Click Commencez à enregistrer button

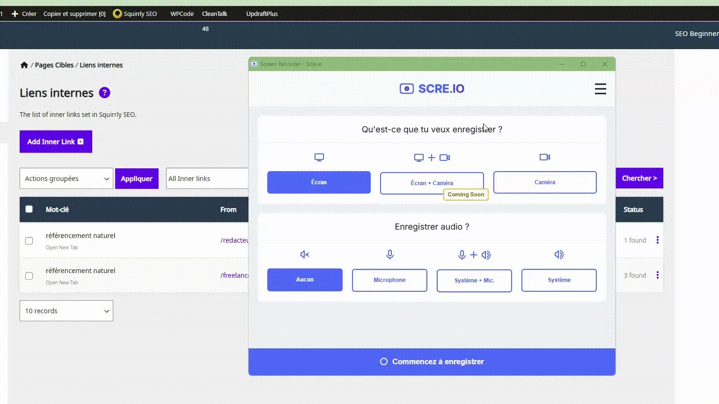point(432,361)
